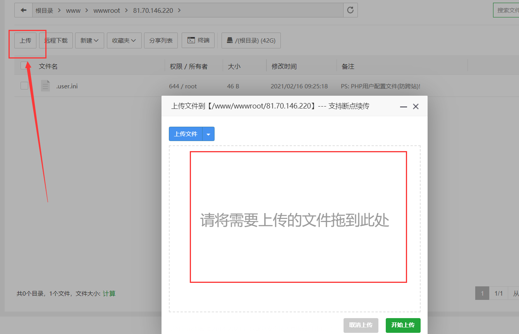Select 81.70.146.220 breadcrumb segment
The image size is (519, 334).
[153, 10]
